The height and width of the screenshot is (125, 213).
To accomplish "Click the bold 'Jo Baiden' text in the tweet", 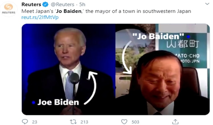I will coord(69,11).
